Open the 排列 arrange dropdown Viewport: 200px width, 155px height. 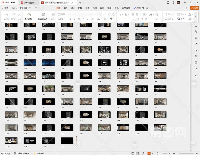[x=182, y=19]
